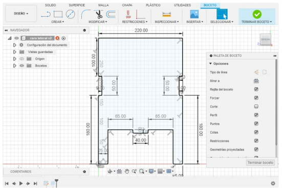Click the Mirar a icon

pyautogui.click(x=256, y=81)
